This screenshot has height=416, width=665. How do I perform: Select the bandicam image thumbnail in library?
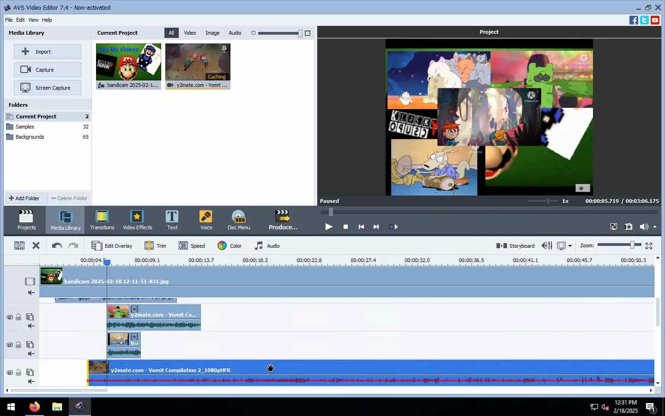[x=128, y=66]
